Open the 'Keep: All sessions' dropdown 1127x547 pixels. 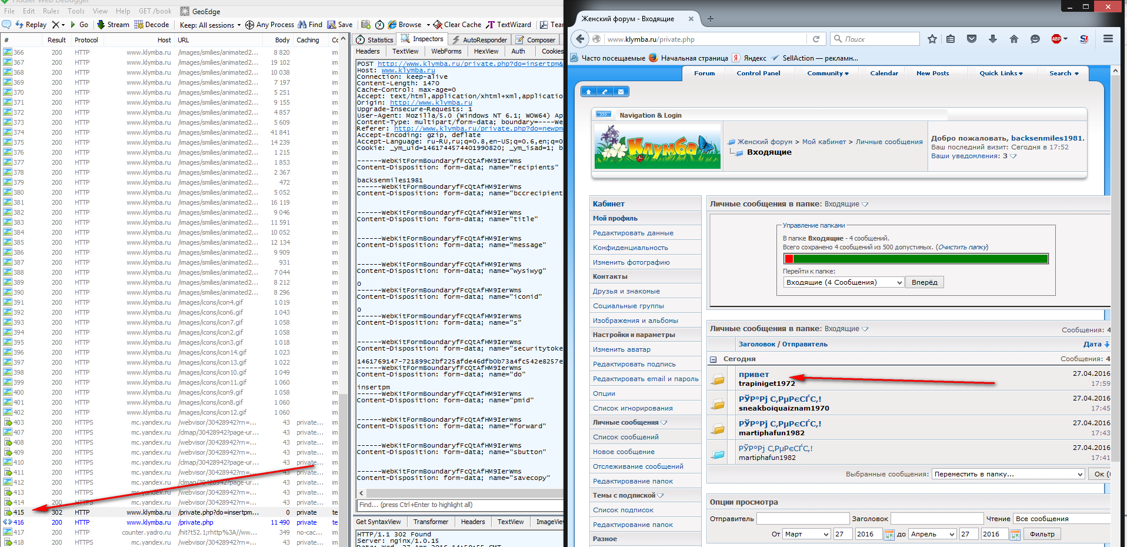point(210,25)
